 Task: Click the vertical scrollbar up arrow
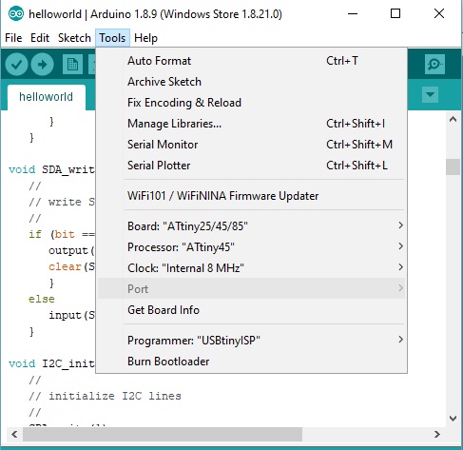[x=453, y=120]
